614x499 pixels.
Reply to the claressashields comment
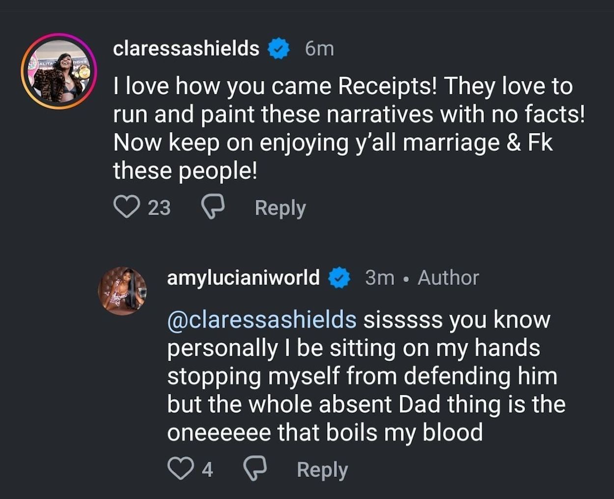coord(280,208)
